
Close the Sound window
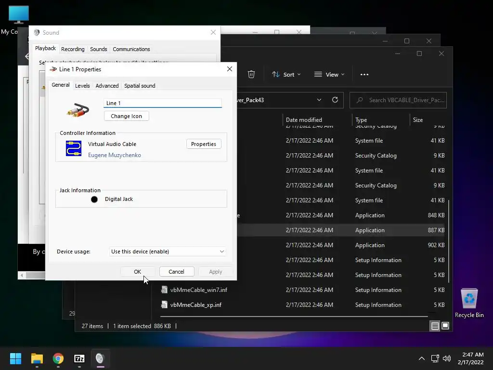coord(213,32)
